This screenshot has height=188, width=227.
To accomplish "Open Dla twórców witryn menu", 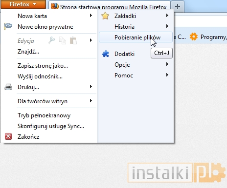I will coord(43,101).
